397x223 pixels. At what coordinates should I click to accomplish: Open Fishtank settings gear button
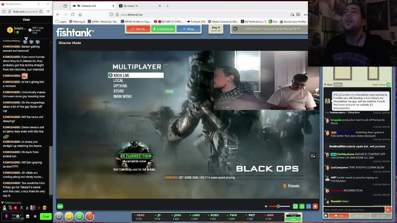point(59,216)
